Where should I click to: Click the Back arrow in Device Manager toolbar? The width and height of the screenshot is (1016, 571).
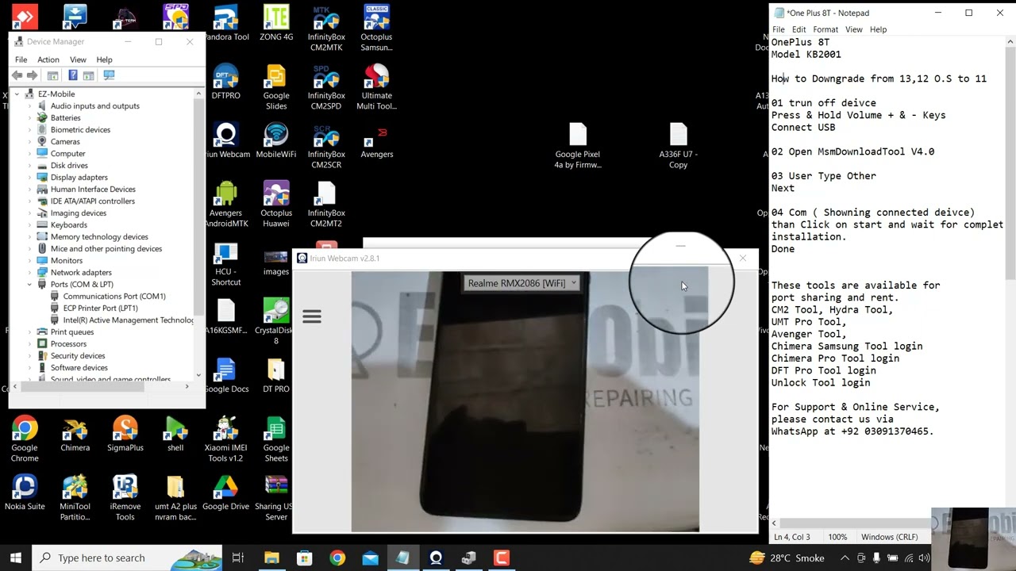[x=17, y=75]
